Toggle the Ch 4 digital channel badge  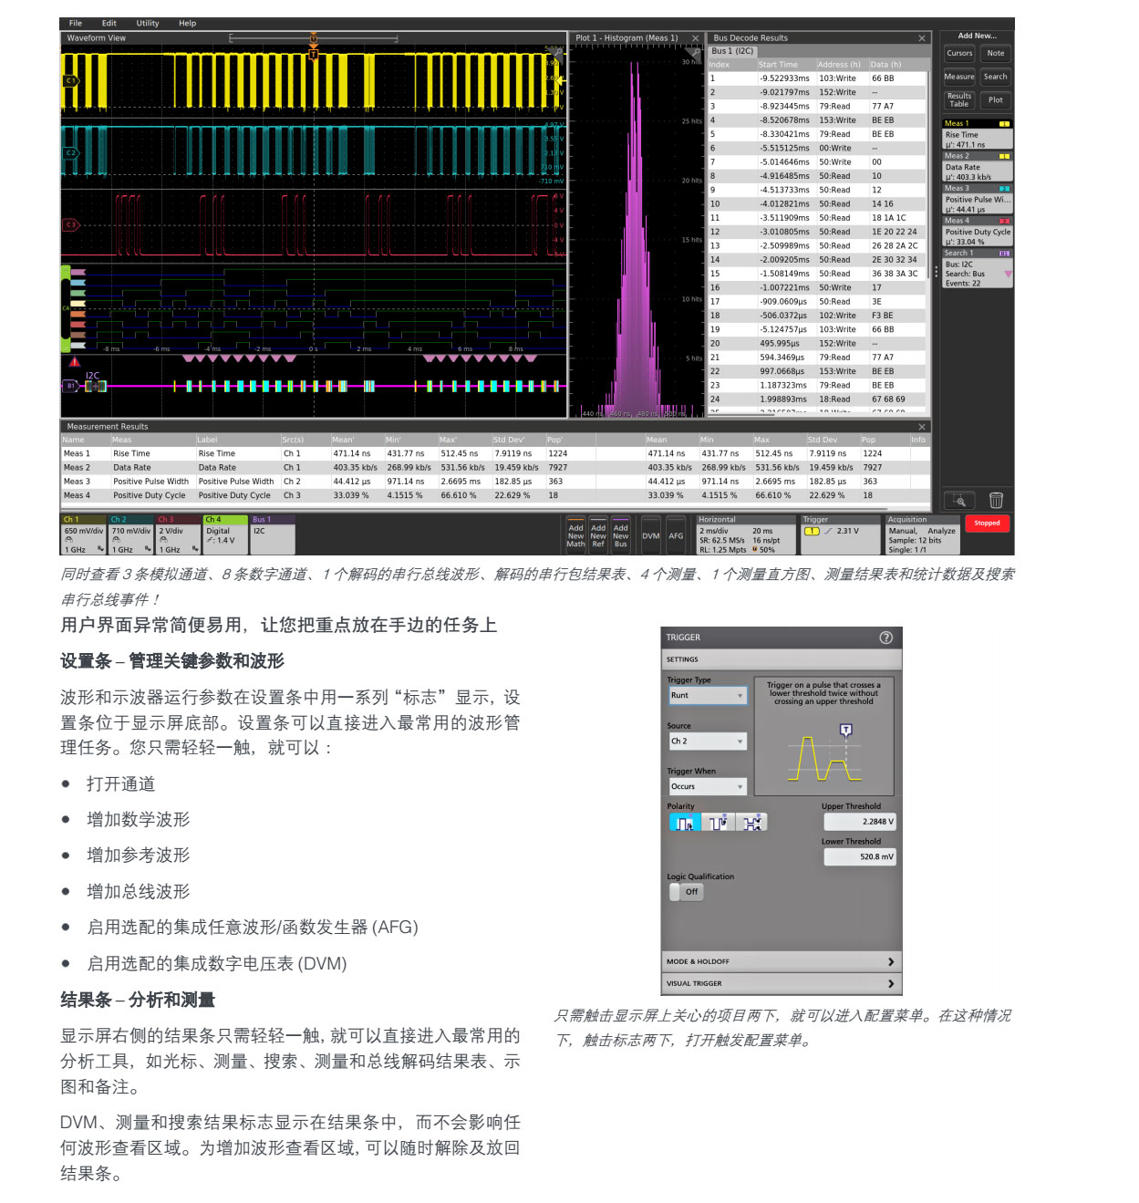pyautogui.click(x=224, y=534)
